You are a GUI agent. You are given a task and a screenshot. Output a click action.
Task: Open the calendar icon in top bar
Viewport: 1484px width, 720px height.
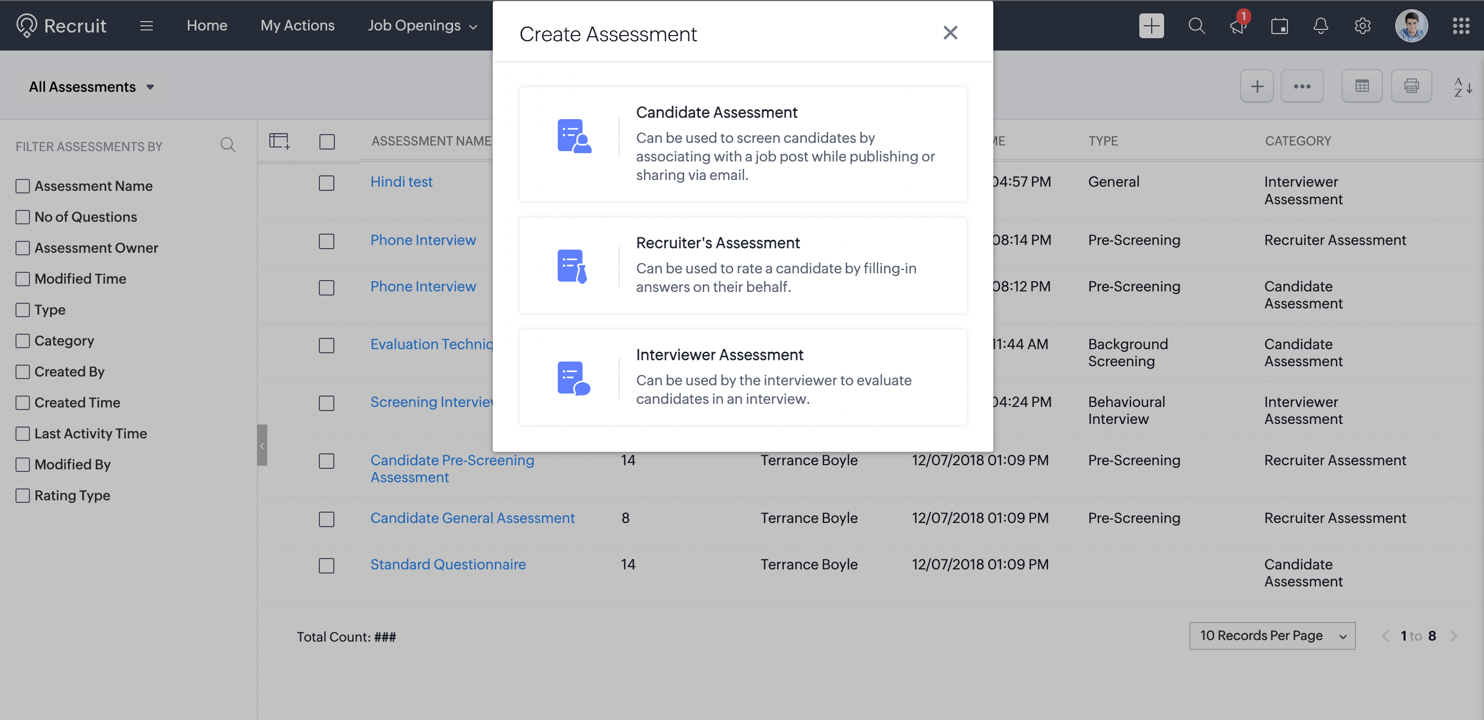click(x=1280, y=25)
